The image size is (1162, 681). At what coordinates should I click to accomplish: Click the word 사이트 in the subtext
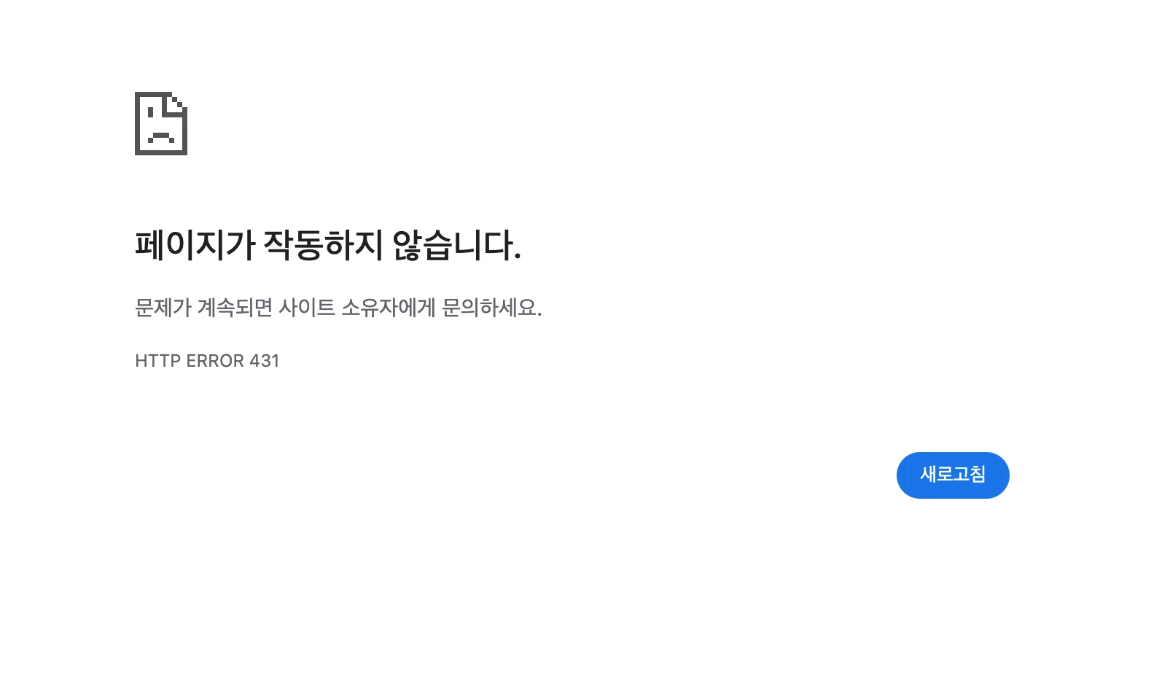tap(307, 308)
